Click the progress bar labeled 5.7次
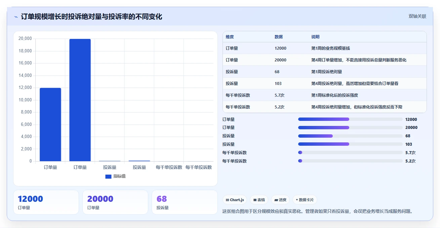The height and width of the screenshot is (228, 440). 350,152
